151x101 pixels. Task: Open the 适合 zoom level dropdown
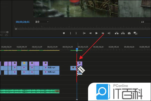click(41, 22)
